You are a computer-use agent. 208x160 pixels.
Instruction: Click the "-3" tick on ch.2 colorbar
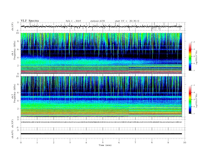194,85
